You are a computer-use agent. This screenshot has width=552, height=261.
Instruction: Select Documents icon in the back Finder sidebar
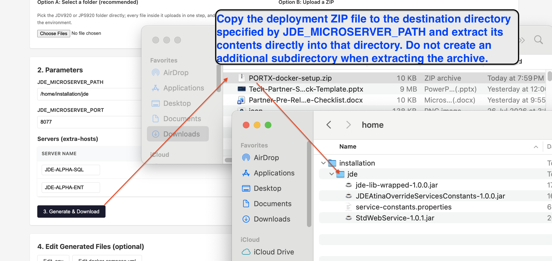pos(156,119)
